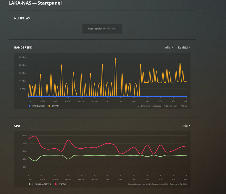Expand the Alla dropdown in CPU section
226x194 pixels.
pyautogui.click(x=186, y=126)
